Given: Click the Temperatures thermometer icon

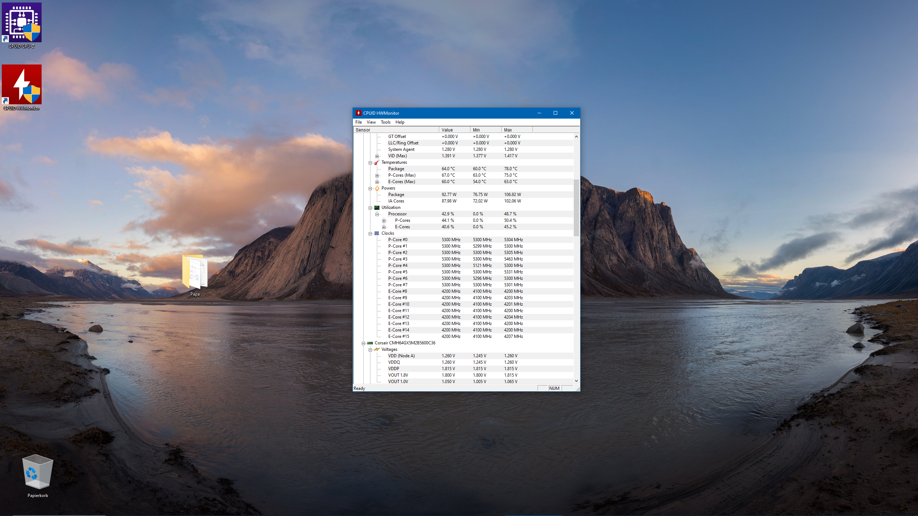Looking at the screenshot, I should [x=377, y=162].
